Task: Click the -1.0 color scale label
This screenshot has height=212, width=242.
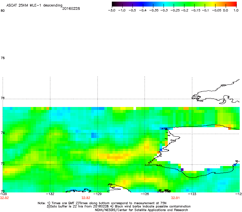Action: pos(122,10)
